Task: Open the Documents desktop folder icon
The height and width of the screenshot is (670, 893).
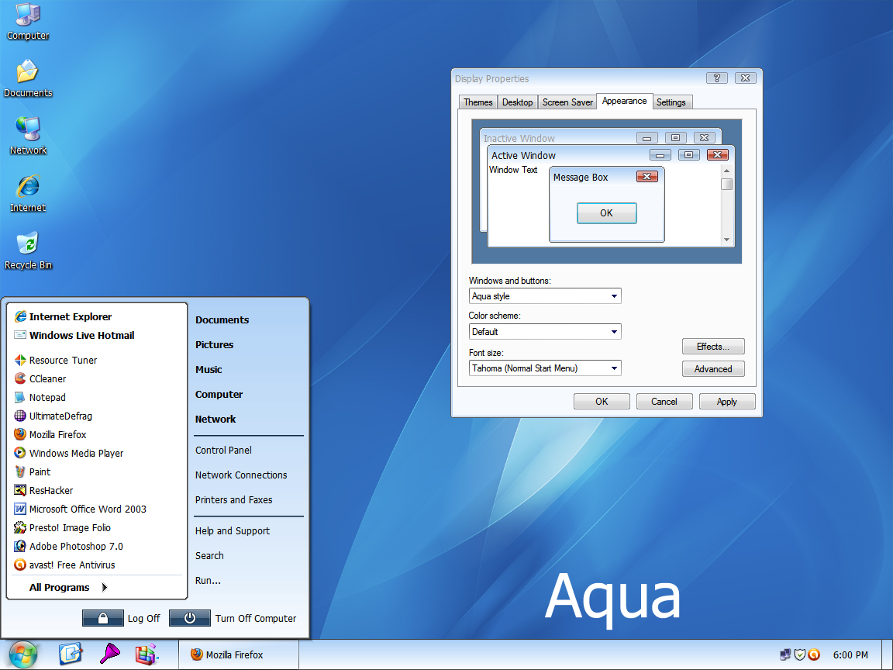Action: coord(27,78)
